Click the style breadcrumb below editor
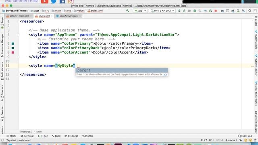 coord(39,132)
